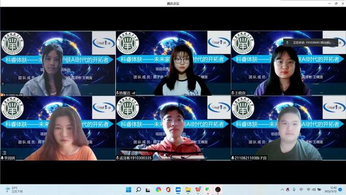Open Task View on taskbar
The width and height of the screenshot is (346, 195).
click(148, 190)
